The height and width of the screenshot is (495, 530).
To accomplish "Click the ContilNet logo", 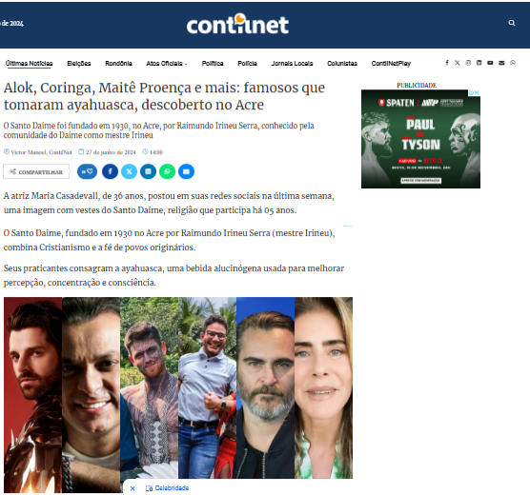I will [x=237, y=25].
